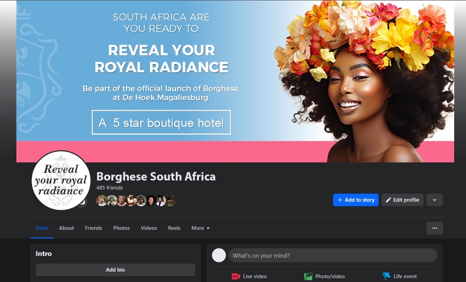This screenshot has width=466, height=282.
Task: Click the Intro heading
Action: [x=43, y=253]
